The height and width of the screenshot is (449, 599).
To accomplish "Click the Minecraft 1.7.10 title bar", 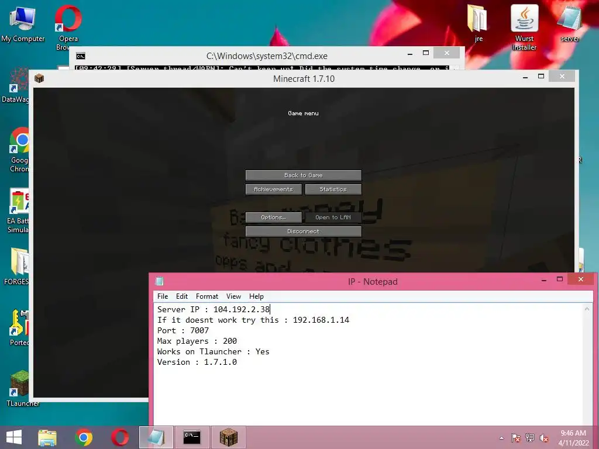I will (304, 79).
